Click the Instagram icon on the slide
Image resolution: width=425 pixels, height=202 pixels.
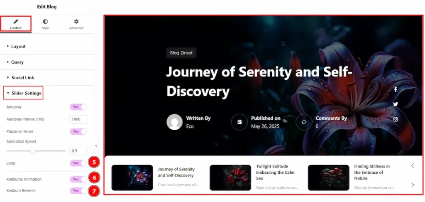[396, 119]
